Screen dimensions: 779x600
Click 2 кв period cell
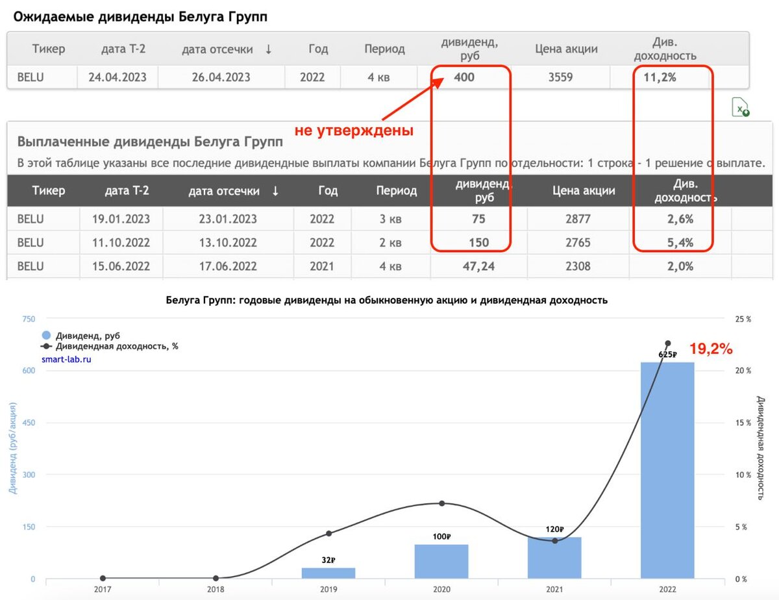click(x=391, y=243)
